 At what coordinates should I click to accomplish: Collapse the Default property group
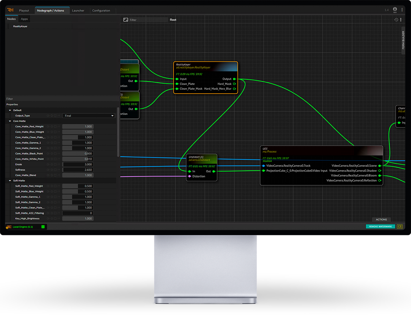pyautogui.click(x=10, y=110)
